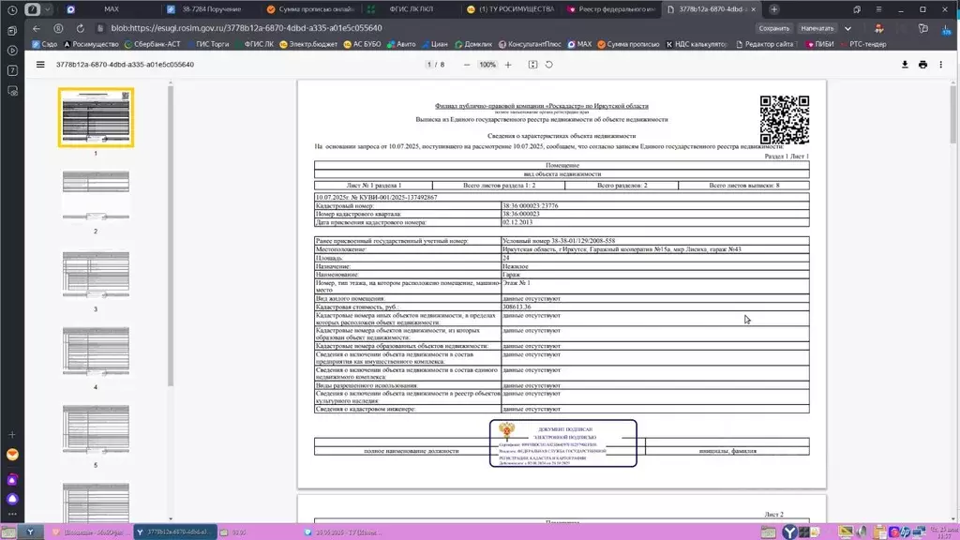Open a new browser tab
Viewport: 960px width, 540px height.
point(773,9)
